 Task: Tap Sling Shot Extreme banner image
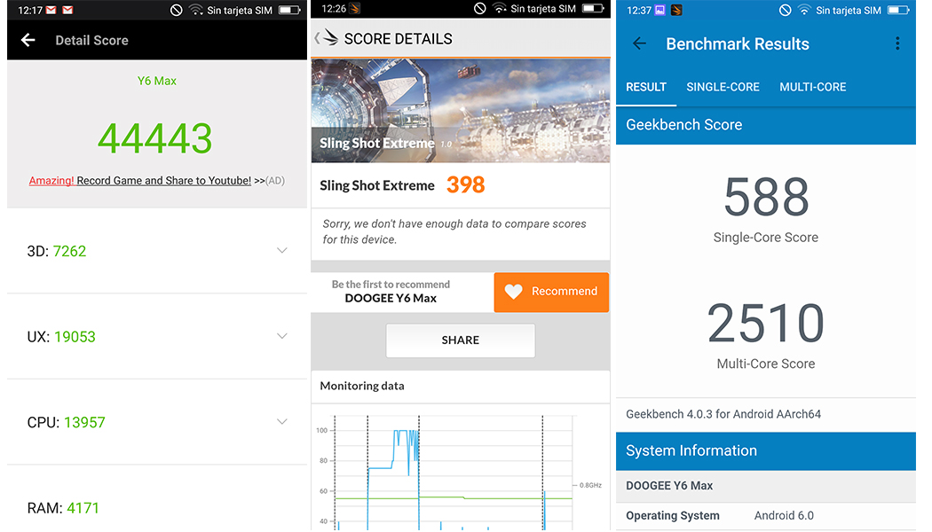pyautogui.click(x=461, y=111)
